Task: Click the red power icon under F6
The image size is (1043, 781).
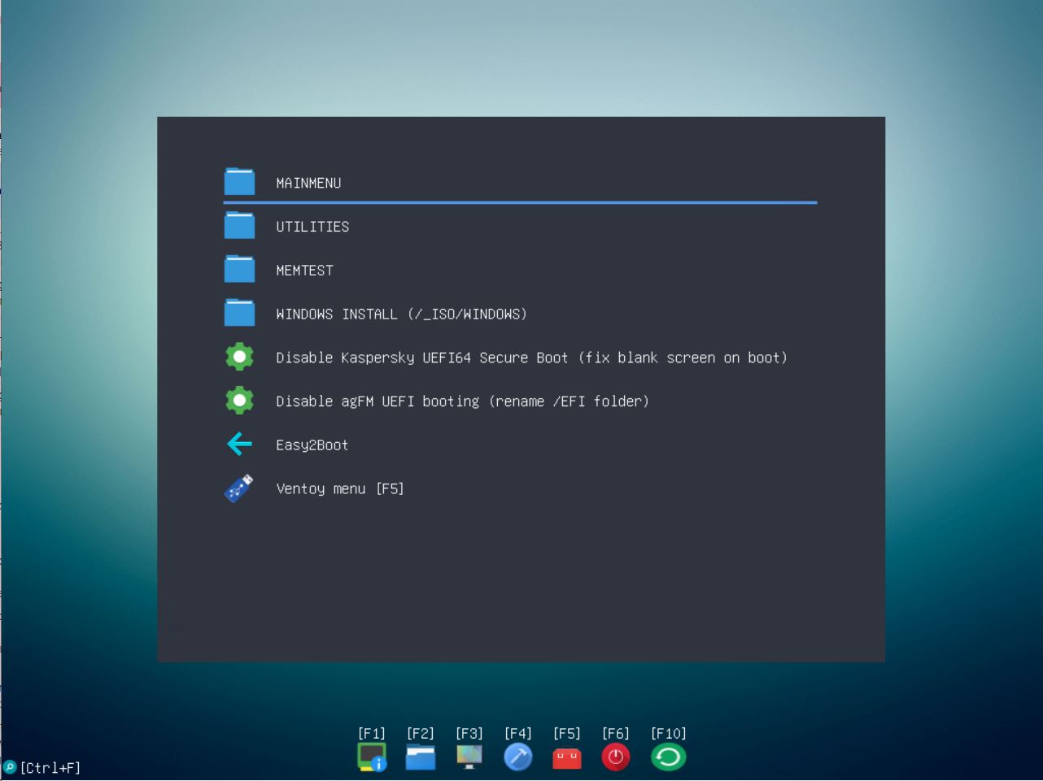Action: pos(616,757)
